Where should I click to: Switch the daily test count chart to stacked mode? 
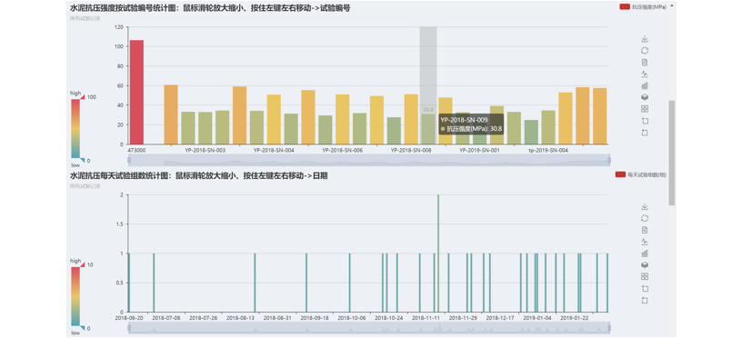point(645,264)
